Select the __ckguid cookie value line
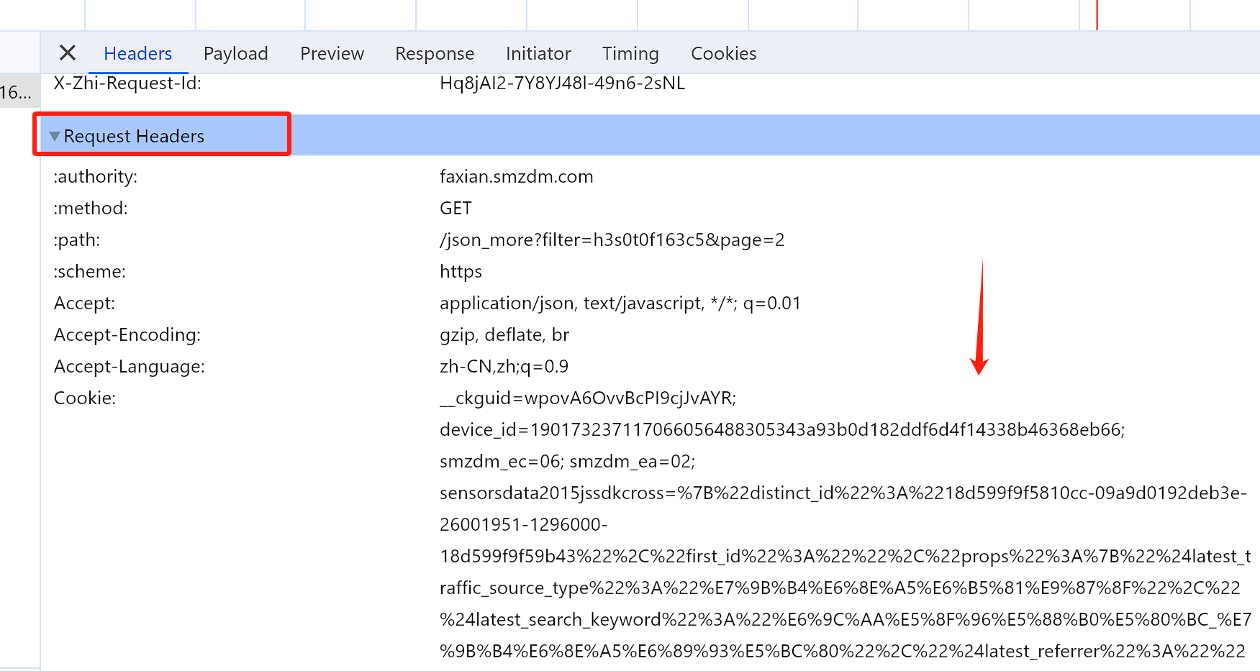The height and width of the screenshot is (671, 1260). click(588, 398)
